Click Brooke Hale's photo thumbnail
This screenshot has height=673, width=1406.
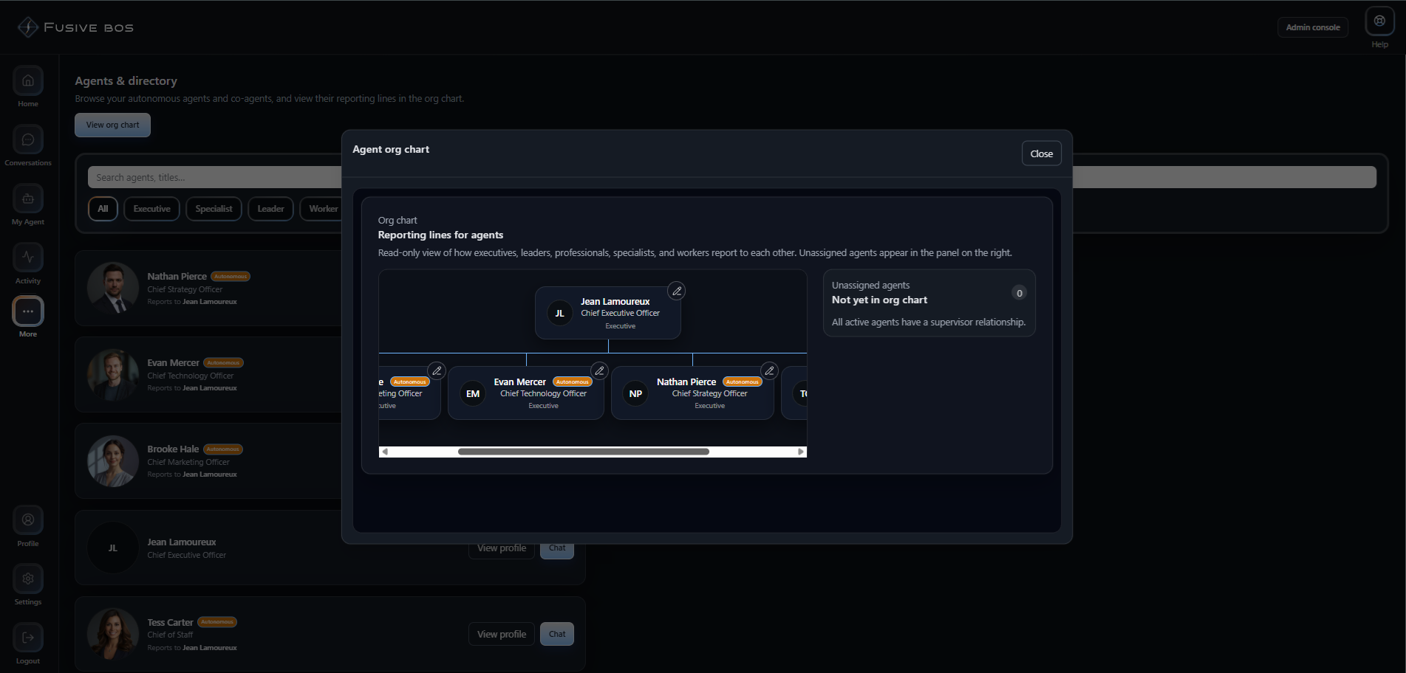pos(113,461)
